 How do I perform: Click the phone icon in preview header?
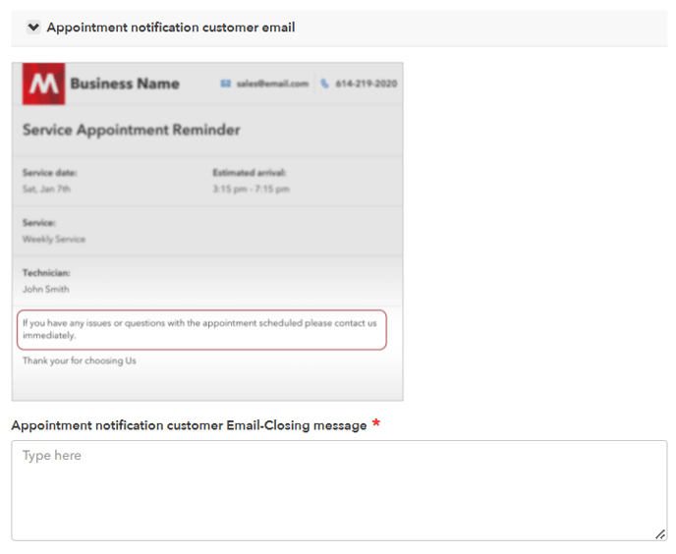[325, 84]
